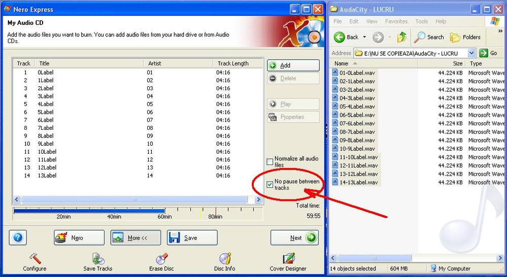The width and height of the screenshot is (507, 277).
Task: Select file 12-11Label.wav
Action: 358,165
